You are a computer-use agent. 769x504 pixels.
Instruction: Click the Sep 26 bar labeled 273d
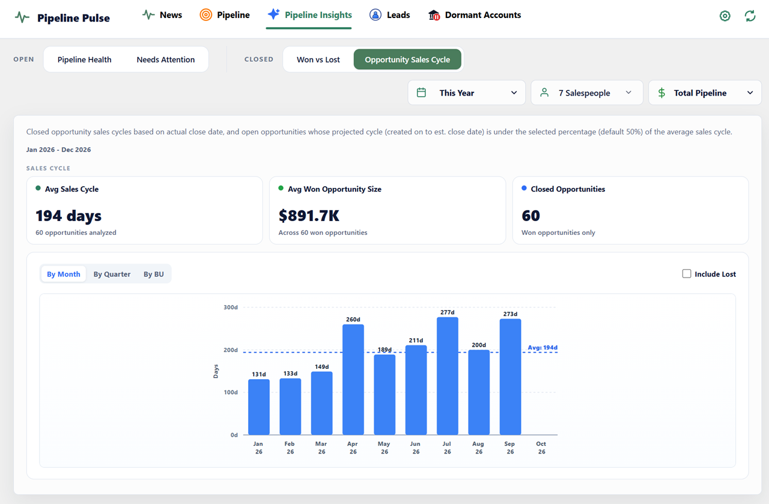click(511, 377)
